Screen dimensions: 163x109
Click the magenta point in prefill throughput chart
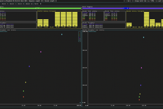pos(41,52)
